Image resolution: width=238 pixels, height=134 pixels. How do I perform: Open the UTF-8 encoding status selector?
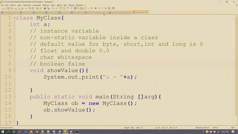click(x=215, y=128)
